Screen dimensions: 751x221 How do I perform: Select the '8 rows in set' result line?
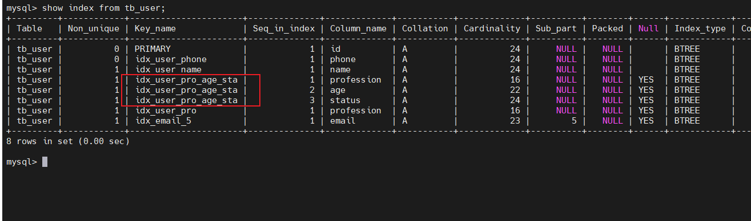67,141
